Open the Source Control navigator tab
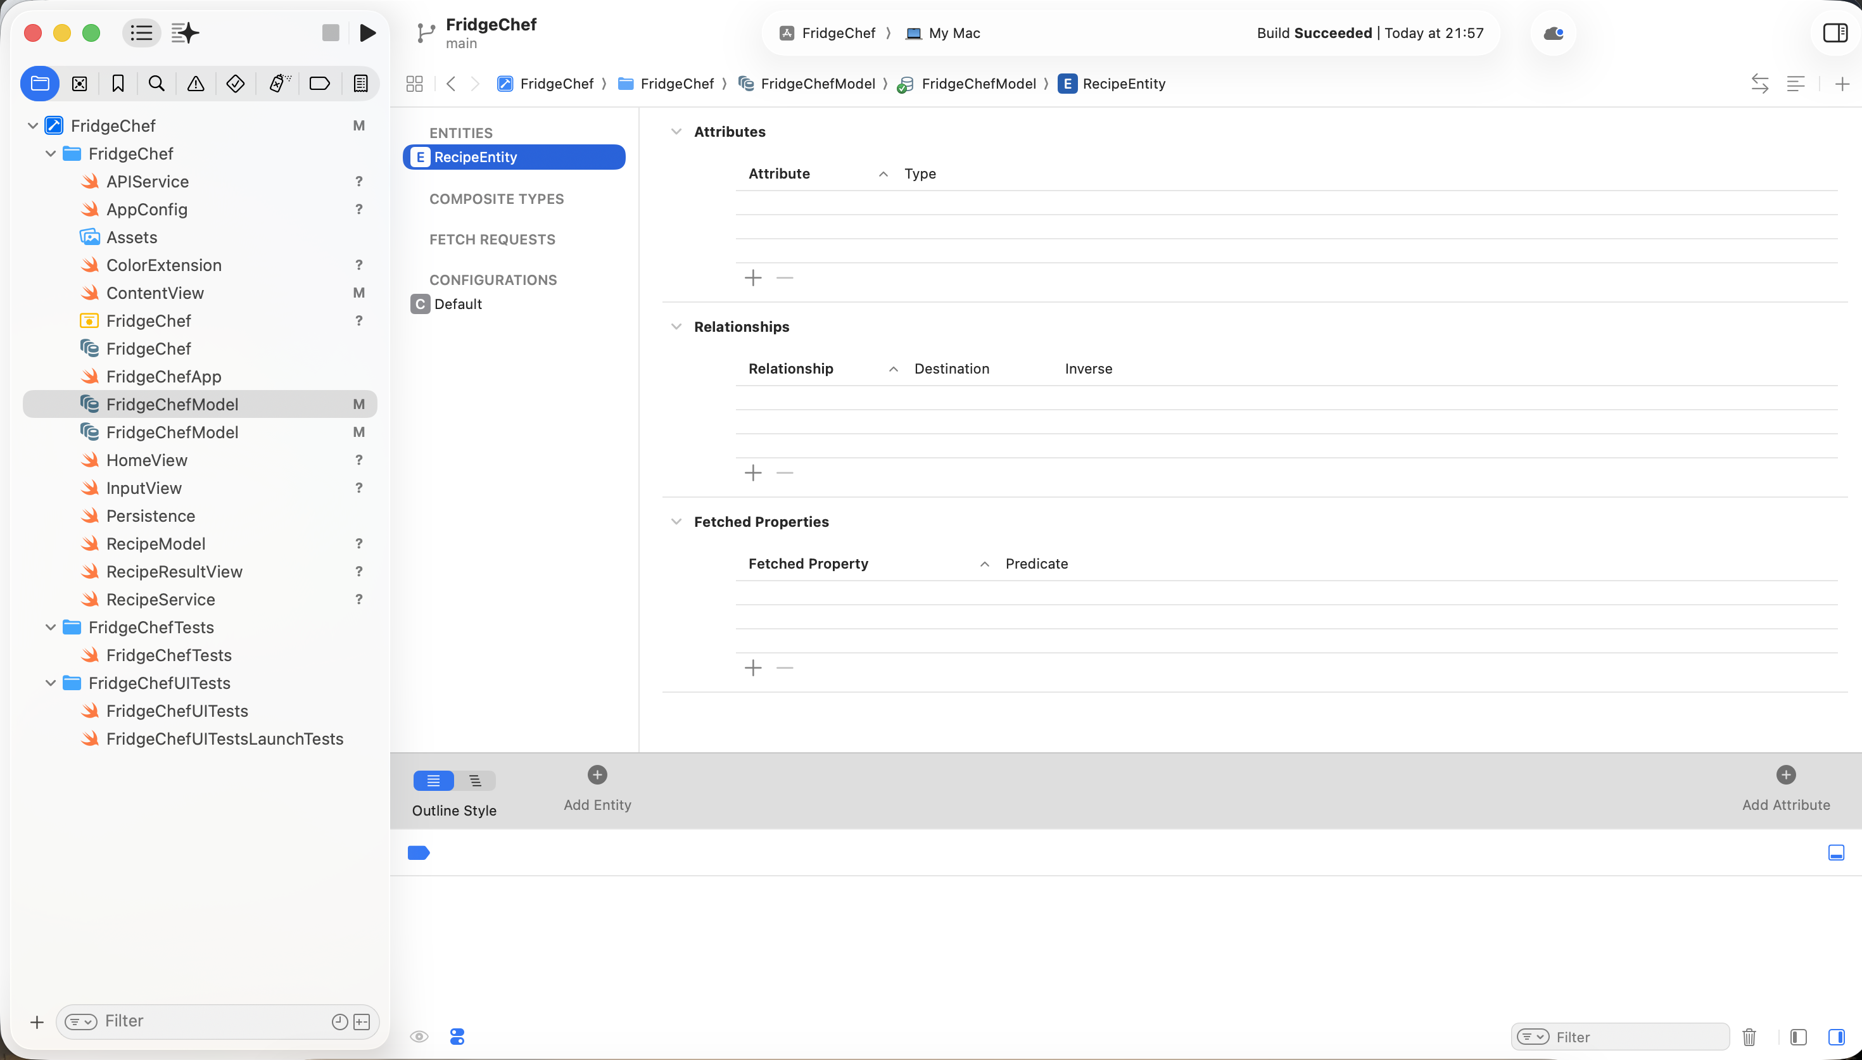The width and height of the screenshot is (1862, 1060). tap(79, 84)
